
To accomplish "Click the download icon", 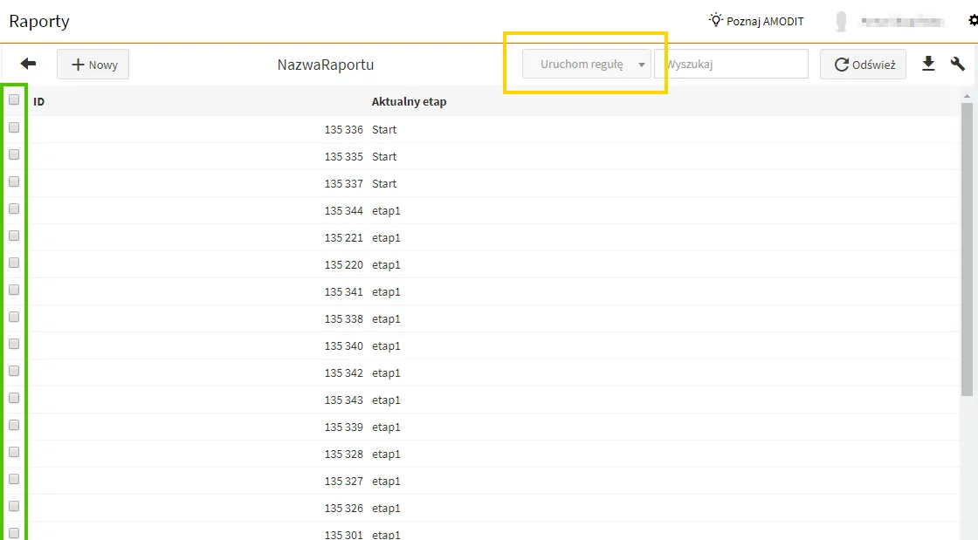I will point(928,64).
